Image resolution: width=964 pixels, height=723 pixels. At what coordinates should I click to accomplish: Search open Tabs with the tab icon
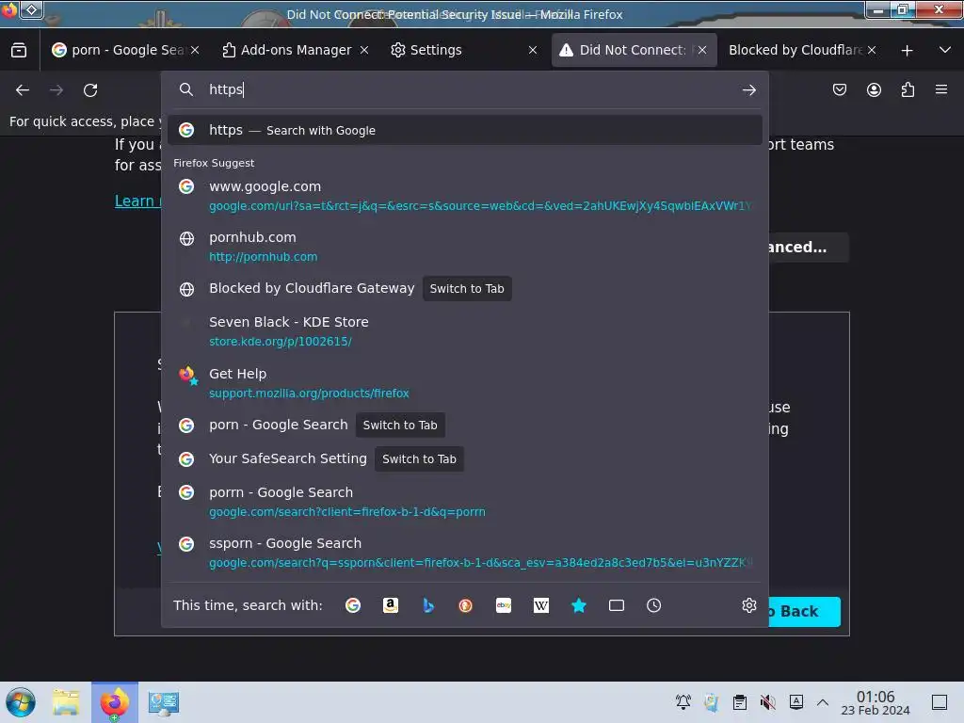click(616, 605)
